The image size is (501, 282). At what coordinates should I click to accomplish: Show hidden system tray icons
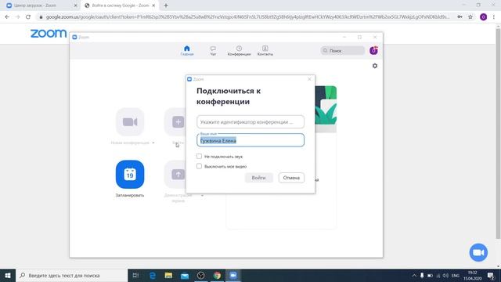coord(414,275)
